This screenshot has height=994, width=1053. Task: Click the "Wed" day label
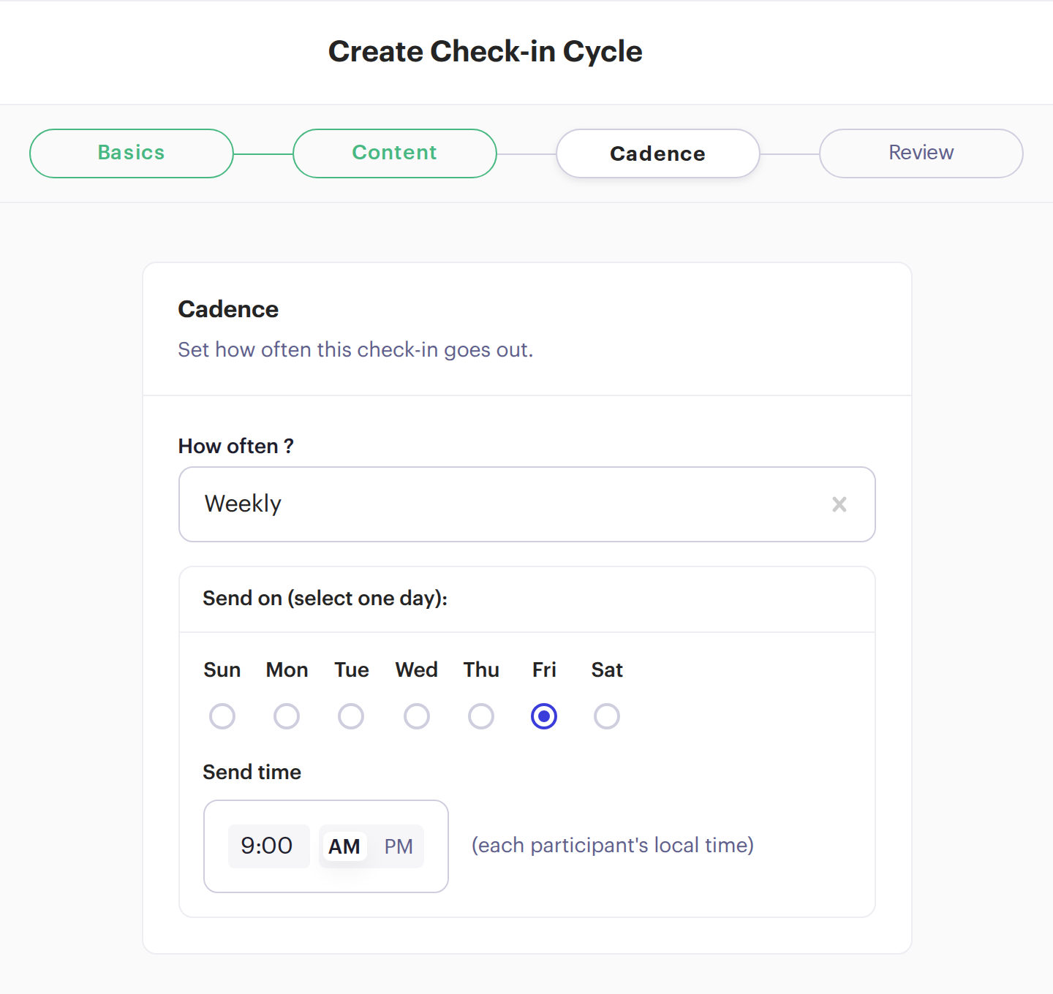[417, 670]
